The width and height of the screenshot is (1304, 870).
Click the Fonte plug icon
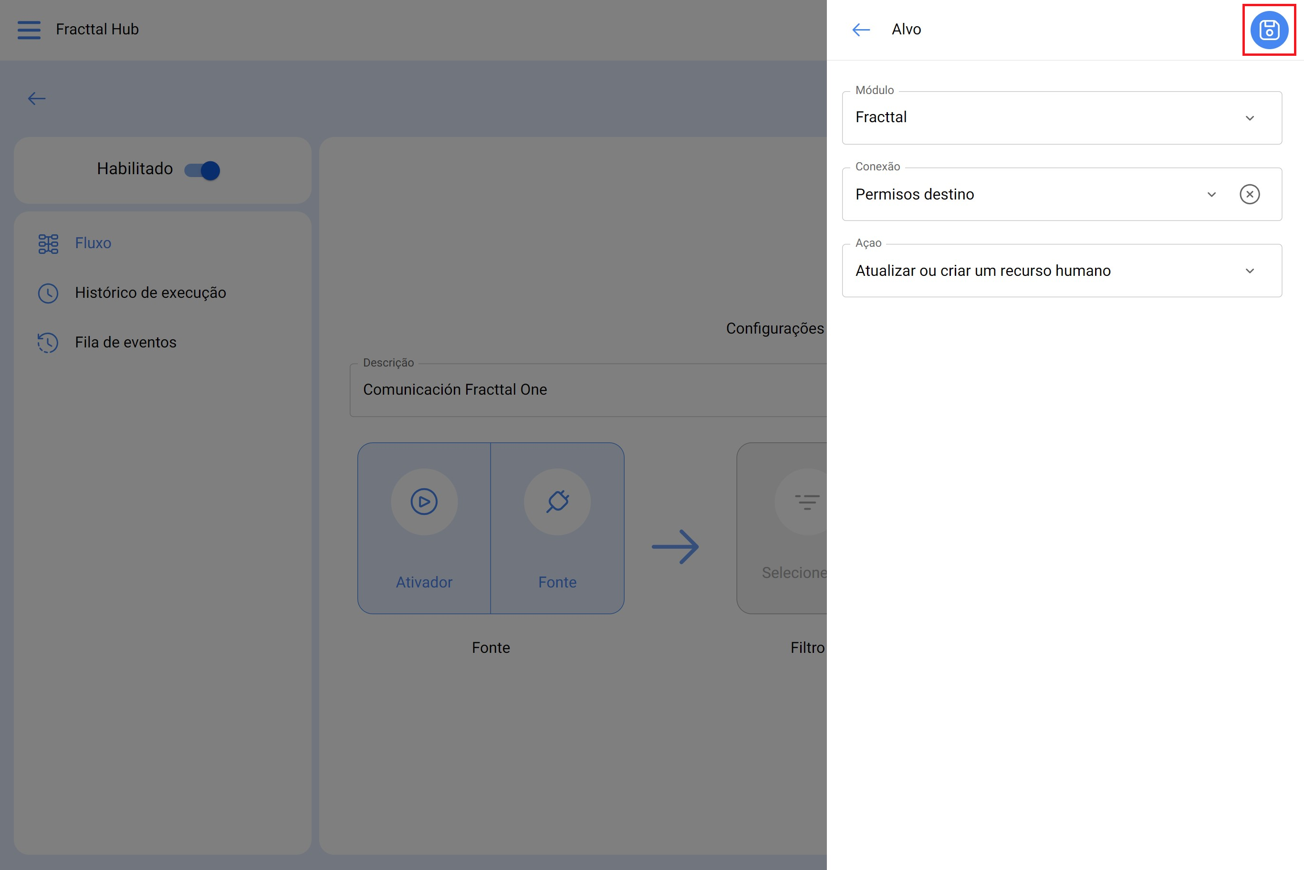point(557,502)
